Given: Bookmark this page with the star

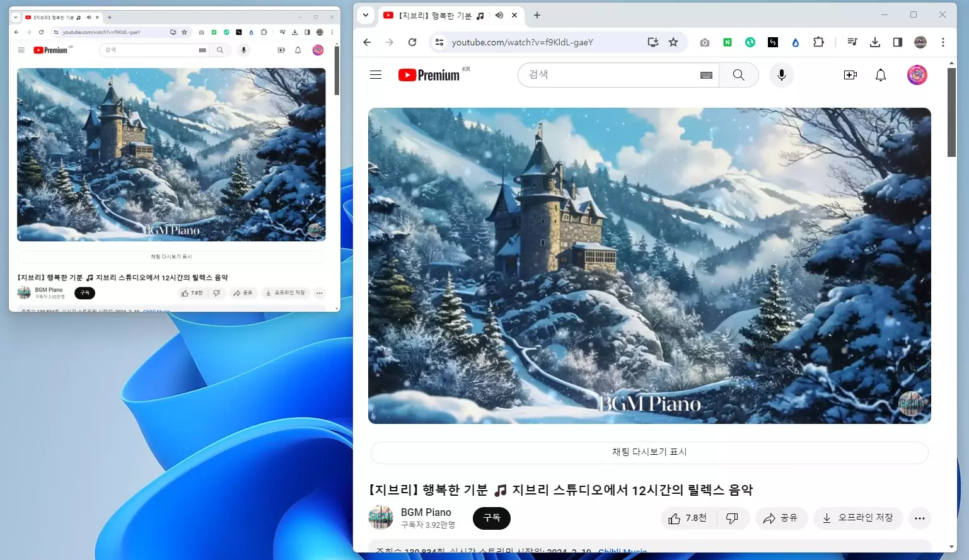Looking at the screenshot, I should [x=673, y=42].
